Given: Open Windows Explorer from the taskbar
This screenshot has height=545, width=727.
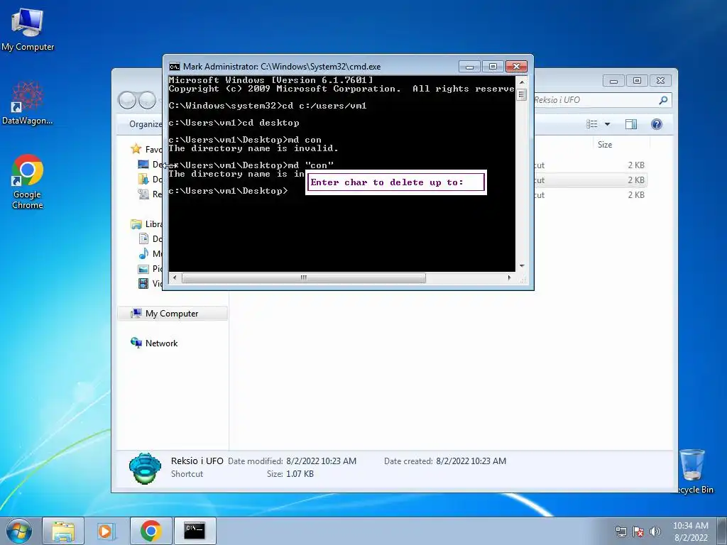Looking at the screenshot, I should pos(63,531).
